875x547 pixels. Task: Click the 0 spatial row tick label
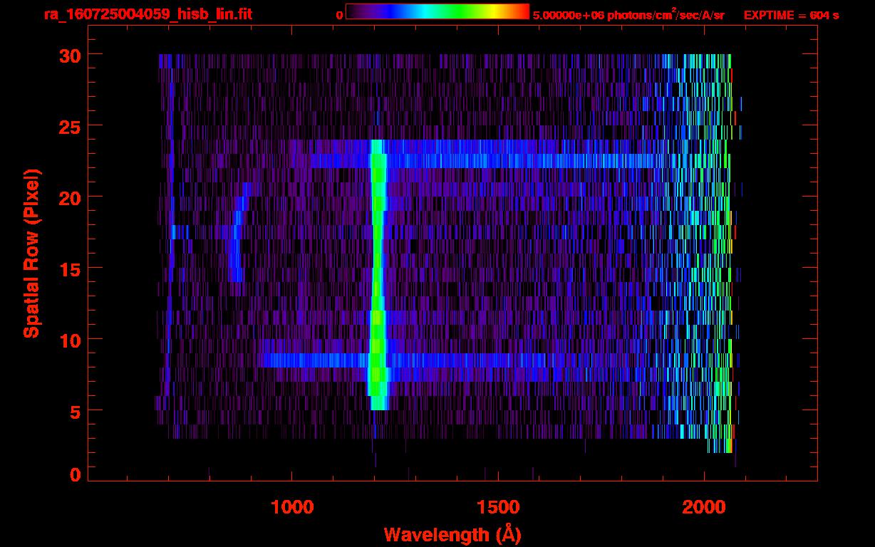point(76,475)
